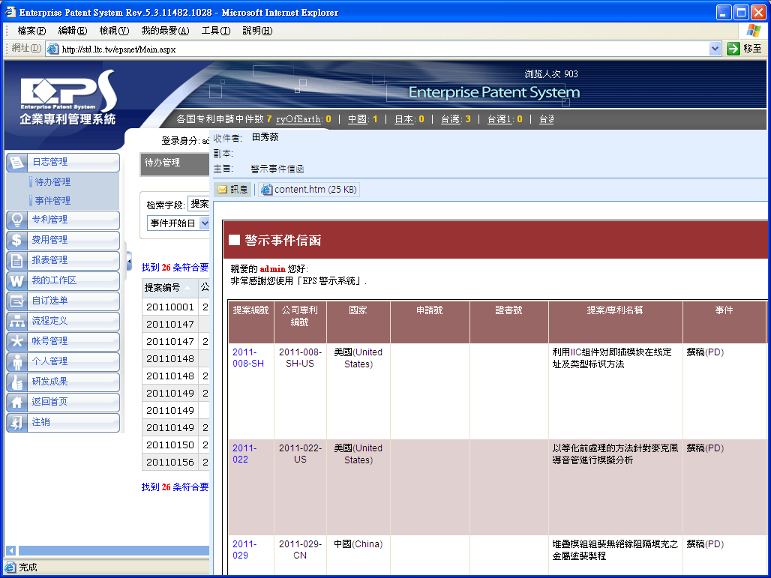Switch to the 訊息 tab
Viewport: 771px width, 578px height.
232,189
